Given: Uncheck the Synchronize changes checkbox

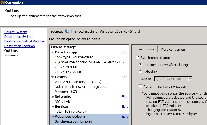Looking at the screenshot, I should click(138, 58).
